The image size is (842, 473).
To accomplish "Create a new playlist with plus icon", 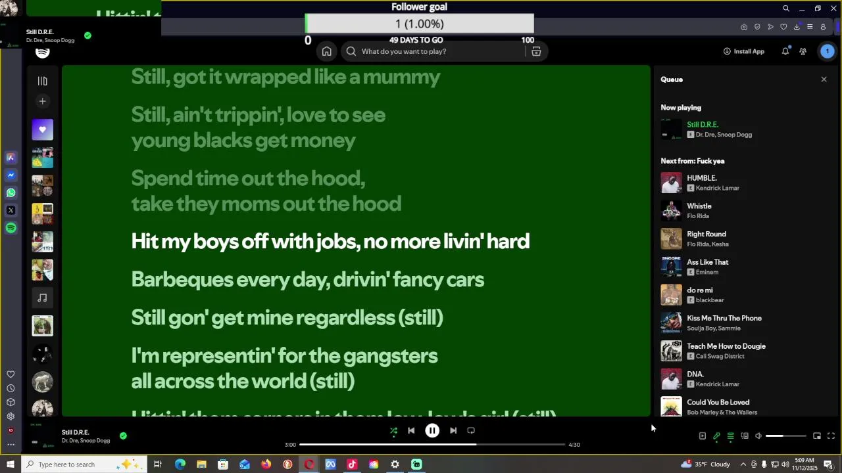I will pyautogui.click(x=43, y=101).
